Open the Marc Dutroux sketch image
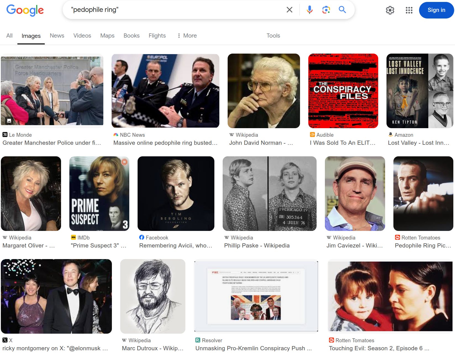This screenshot has width=455, height=353. 153,296
